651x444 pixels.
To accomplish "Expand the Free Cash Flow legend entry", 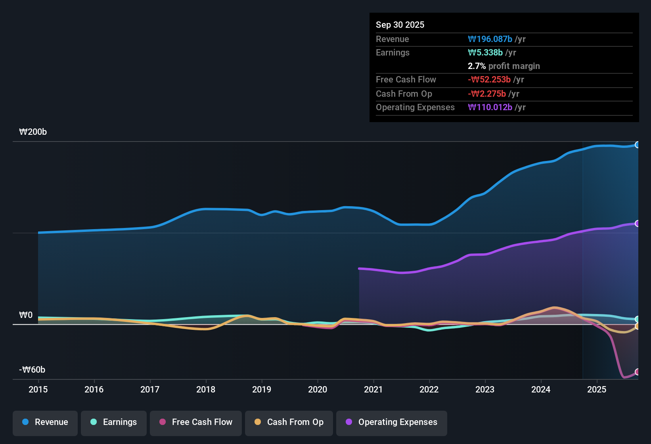I will [x=195, y=422].
